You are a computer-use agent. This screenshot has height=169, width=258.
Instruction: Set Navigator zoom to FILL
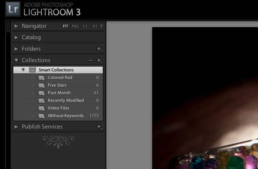75,26
